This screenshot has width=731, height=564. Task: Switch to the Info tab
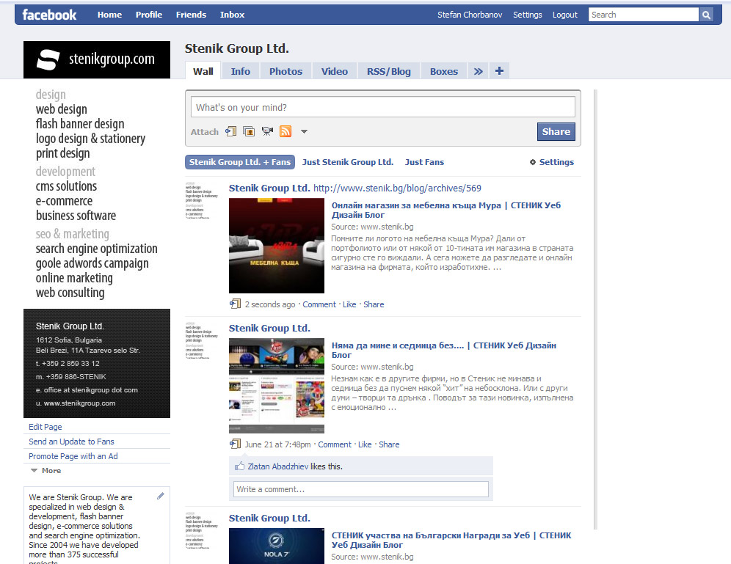pos(241,71)
